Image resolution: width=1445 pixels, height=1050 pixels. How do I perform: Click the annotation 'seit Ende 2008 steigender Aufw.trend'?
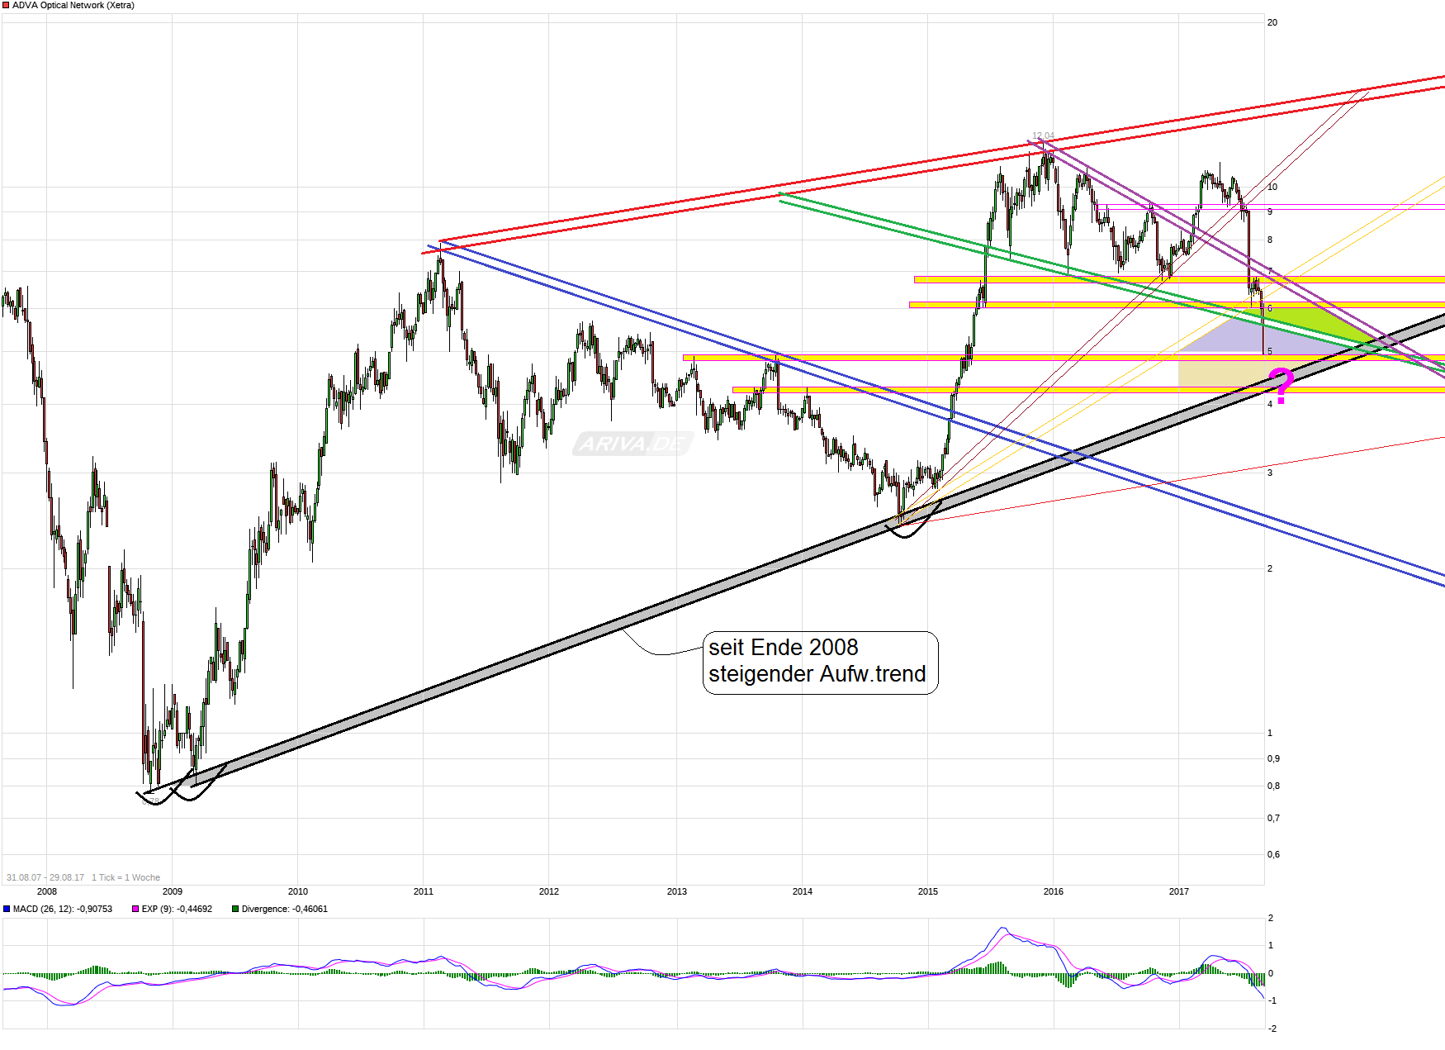point(820,661)
